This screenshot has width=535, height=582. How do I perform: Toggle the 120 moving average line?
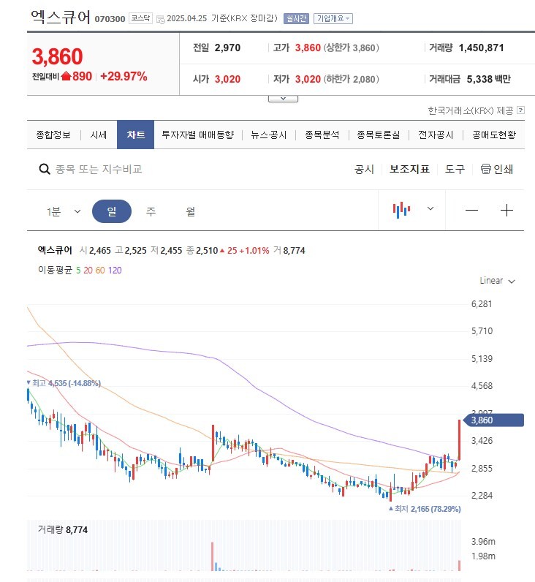115,271
